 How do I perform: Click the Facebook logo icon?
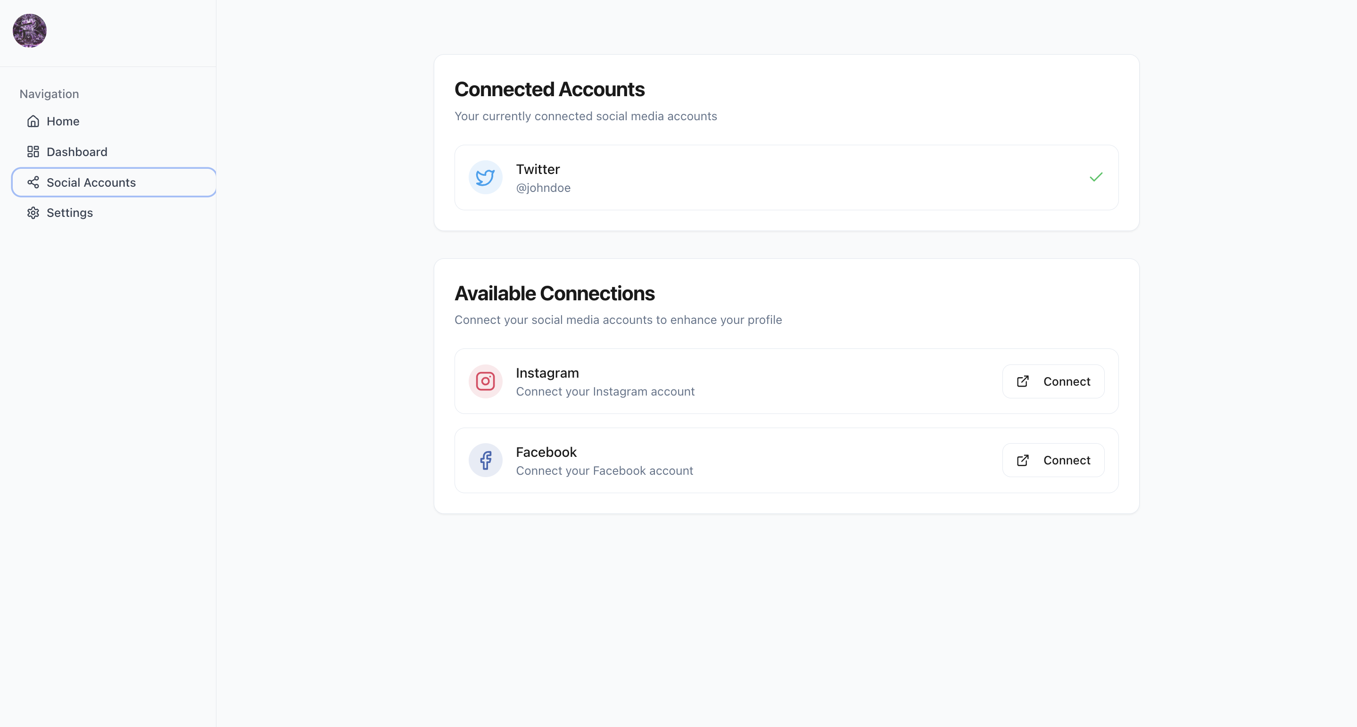(x=485, y=460)
